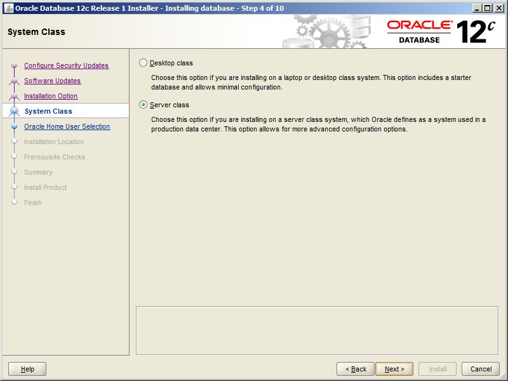Click the greyed-out Finish step
This screenshot has height=381, width=508.
tap(33, 203)
